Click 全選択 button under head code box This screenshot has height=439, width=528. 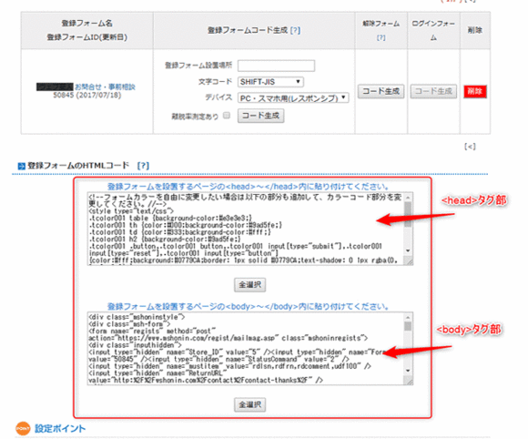249,285
